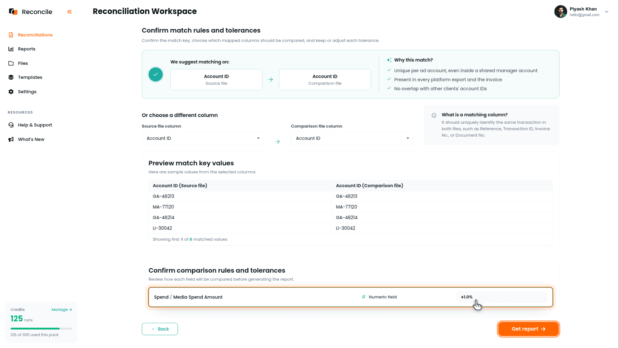The width and height of the screenshot is (619, 348).
Task: Expand the Comparison file column dropdown
Action: point(352,138)
